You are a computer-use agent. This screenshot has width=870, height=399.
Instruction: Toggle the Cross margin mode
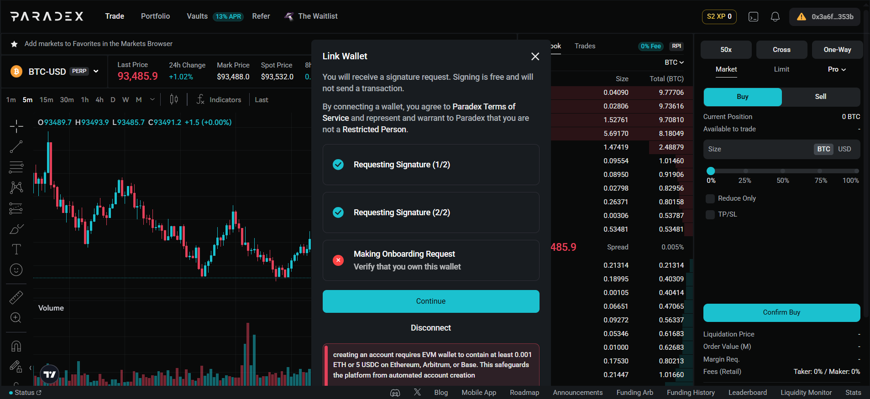pyautogui.click(x=781, y=50)
